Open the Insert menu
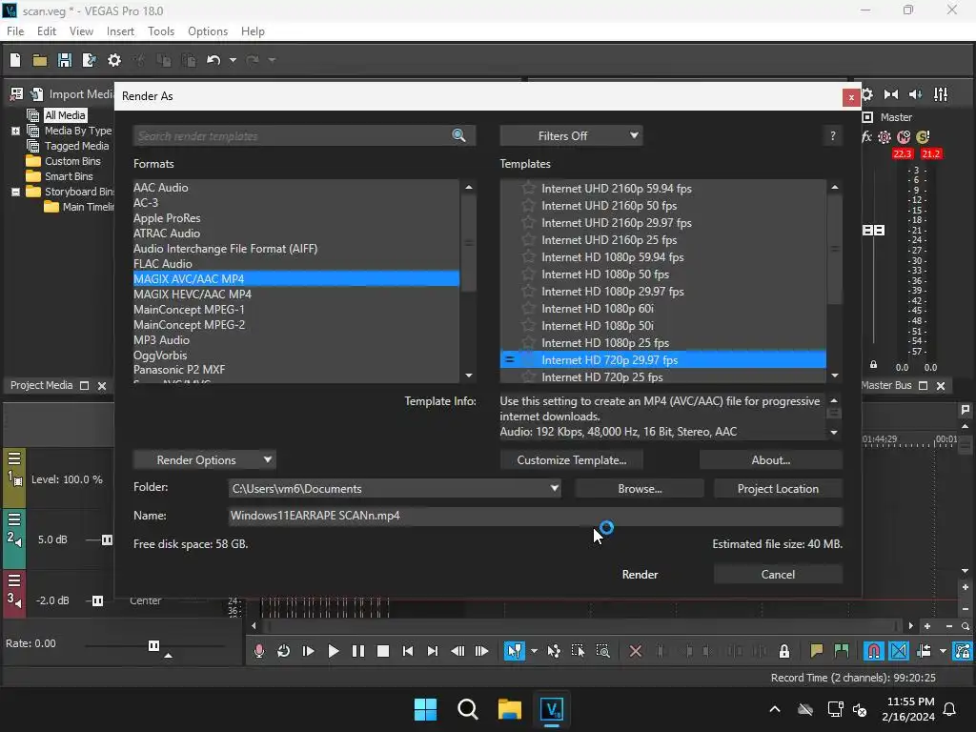Image resolution: width=976 pixels, height=732 pixels. coord(120,31)
